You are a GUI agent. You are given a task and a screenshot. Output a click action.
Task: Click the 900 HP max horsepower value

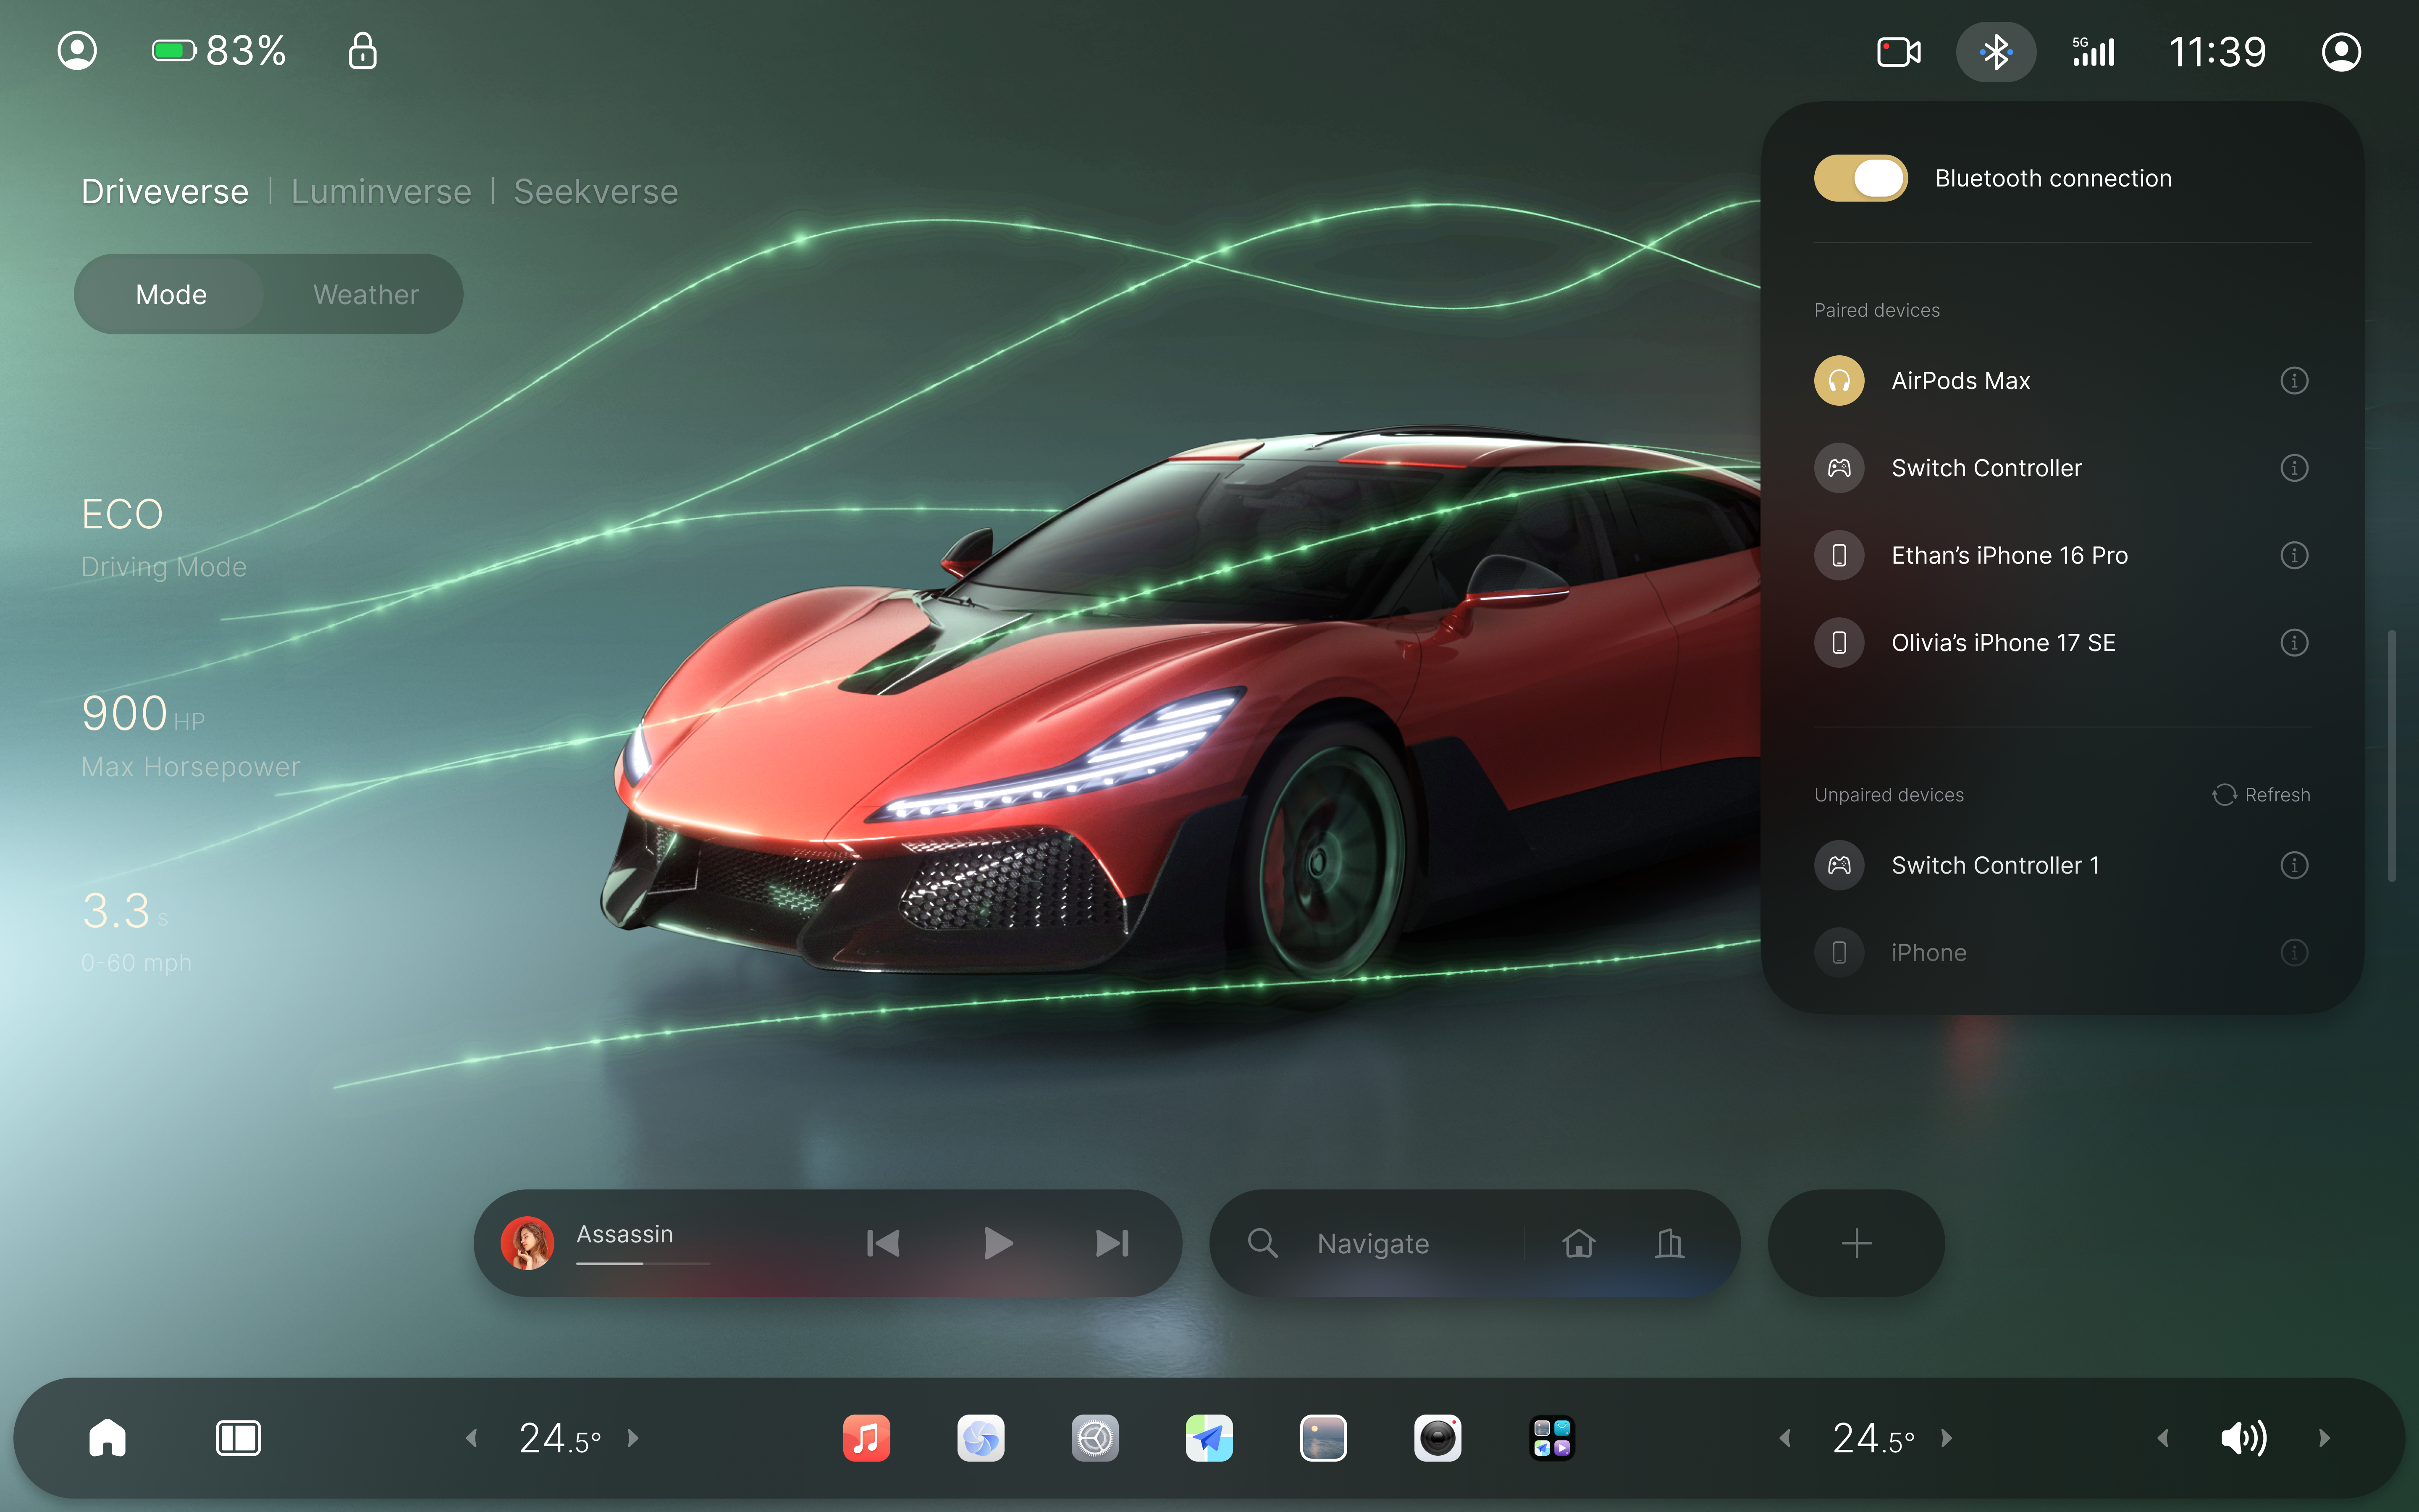click(143, 714)
